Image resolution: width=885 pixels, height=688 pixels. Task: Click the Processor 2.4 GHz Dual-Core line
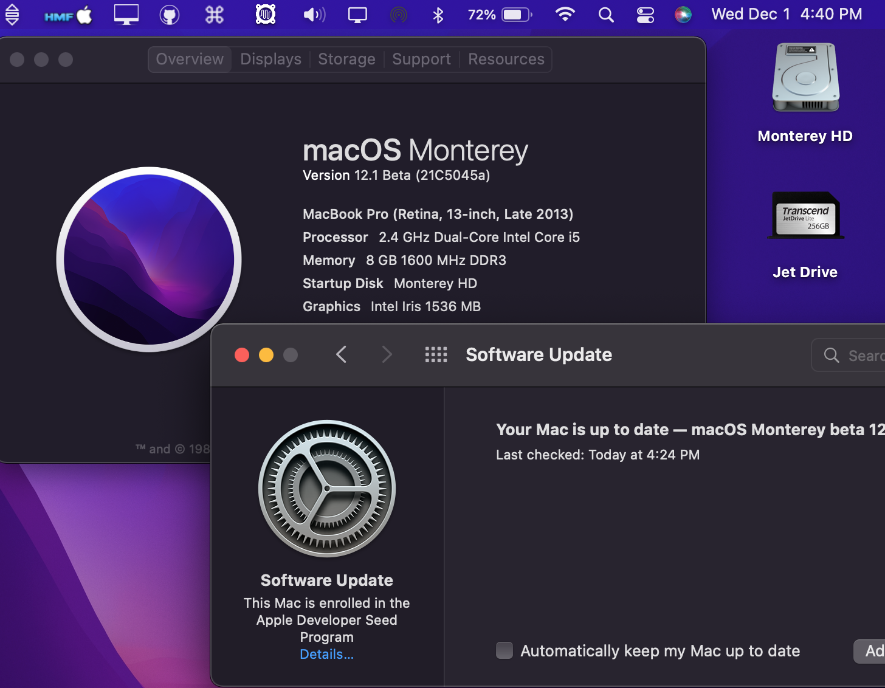[x=441, y=237]
